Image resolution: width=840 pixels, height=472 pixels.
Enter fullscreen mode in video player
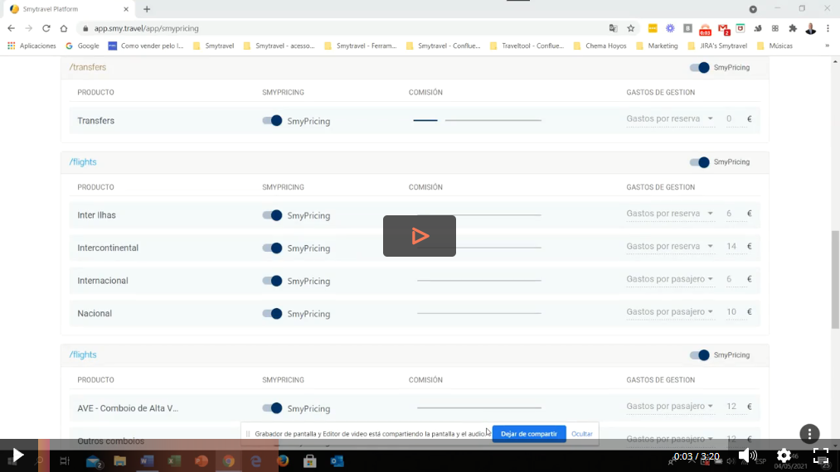[820, 455]
